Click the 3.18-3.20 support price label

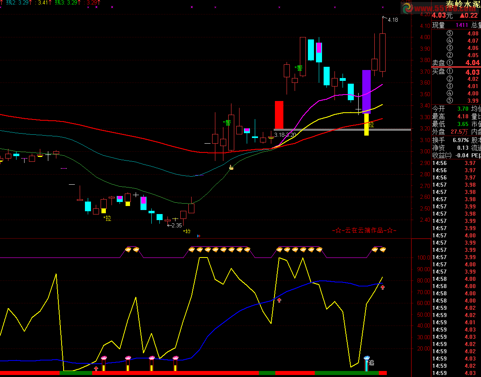285,135
